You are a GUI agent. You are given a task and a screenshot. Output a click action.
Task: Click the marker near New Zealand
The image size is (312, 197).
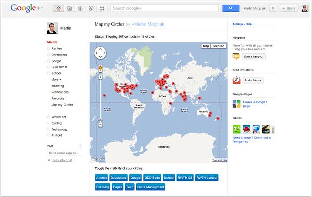coord(218,118)
